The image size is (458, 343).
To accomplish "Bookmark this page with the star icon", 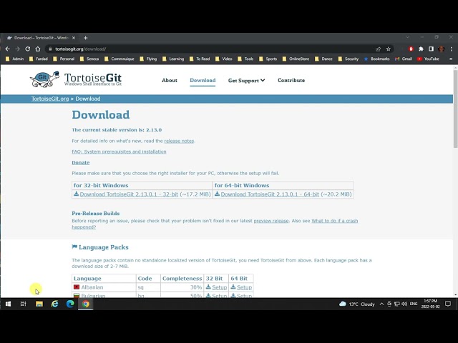I will [x=388, y=49].
